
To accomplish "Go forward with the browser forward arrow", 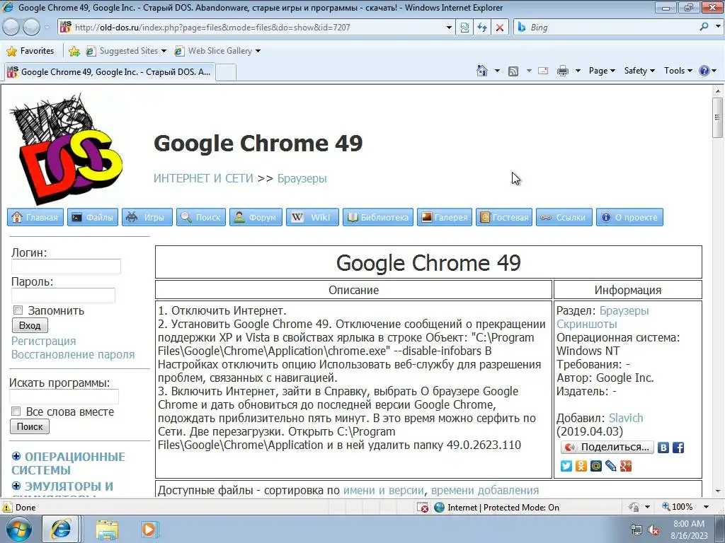I will 31,28.
